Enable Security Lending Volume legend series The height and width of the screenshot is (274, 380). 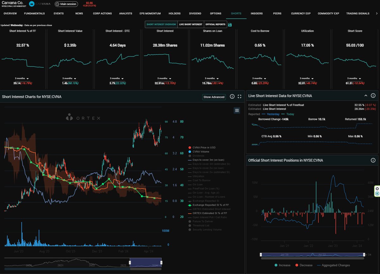coord(205,230)
